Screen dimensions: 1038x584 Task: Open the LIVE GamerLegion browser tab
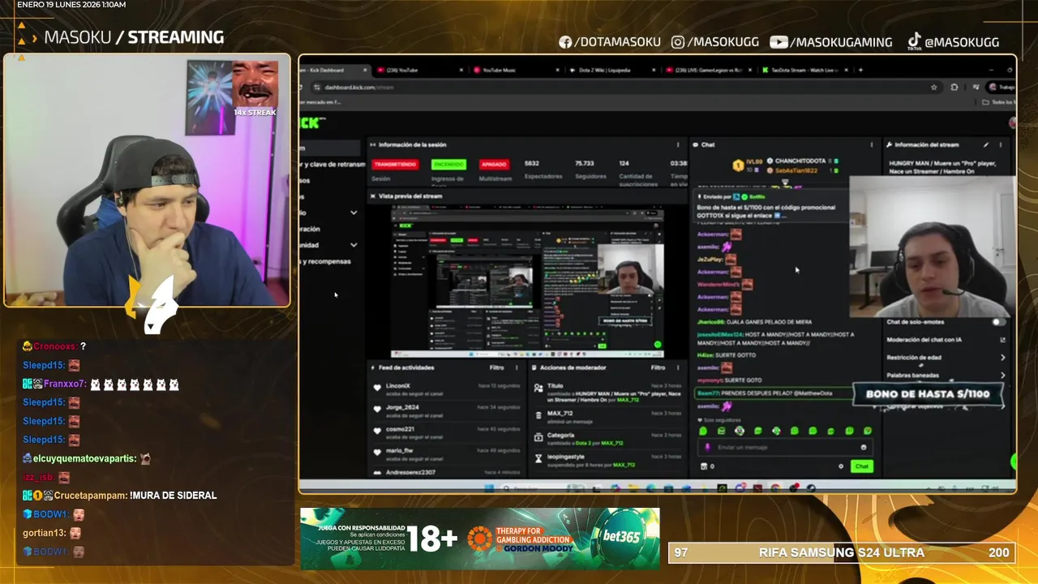pos(709,70)
